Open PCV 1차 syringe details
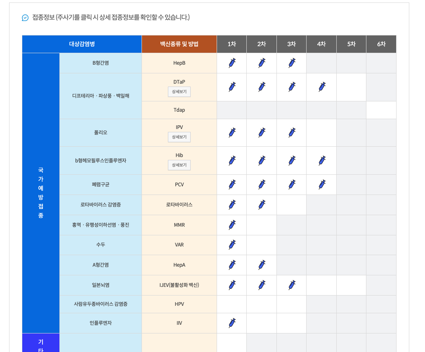 tap(232, 184)
